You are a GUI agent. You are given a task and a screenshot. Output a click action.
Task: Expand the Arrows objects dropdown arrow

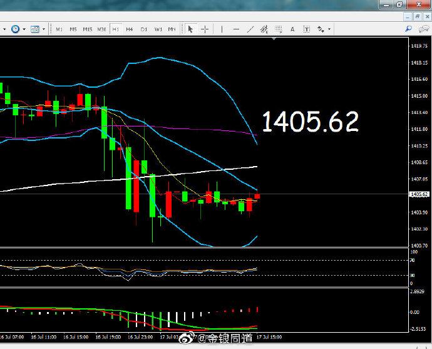329,29
